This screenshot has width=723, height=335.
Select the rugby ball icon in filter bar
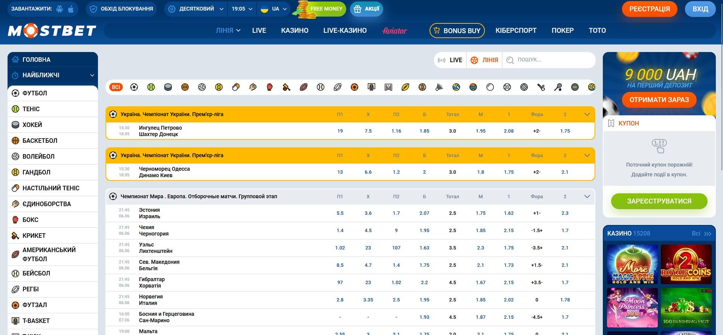(338, 87)
